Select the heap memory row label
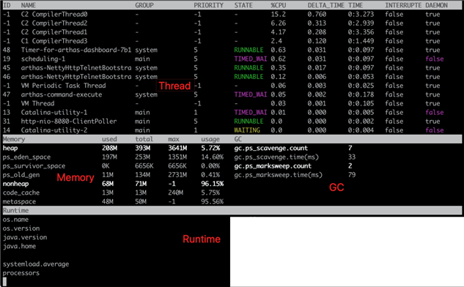 (x=10, y=148)
